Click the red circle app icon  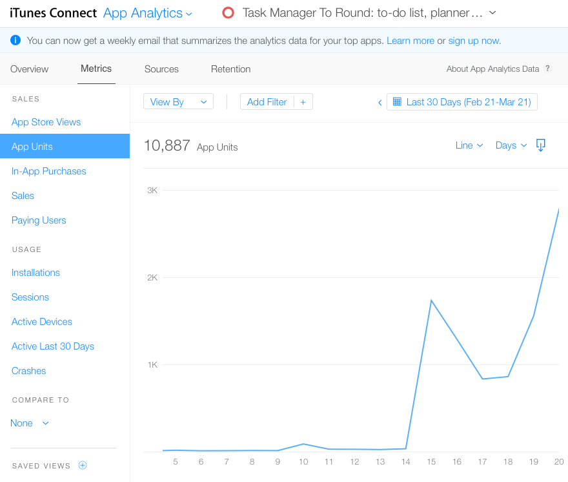(228, 13)
